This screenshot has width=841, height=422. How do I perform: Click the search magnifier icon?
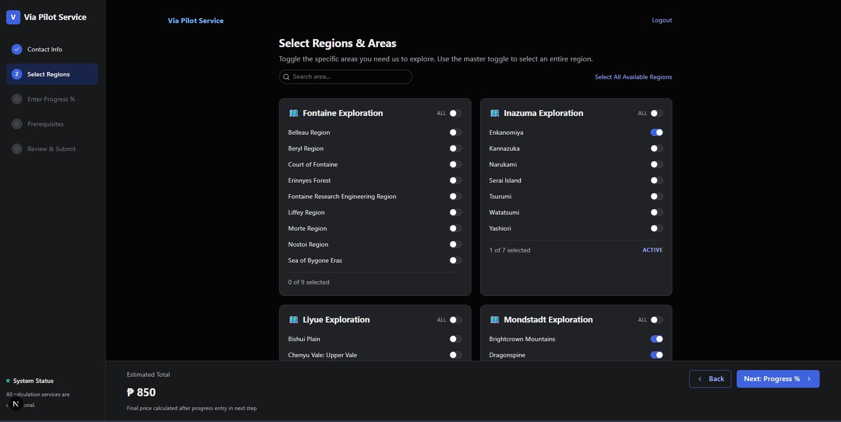point(286,77)
